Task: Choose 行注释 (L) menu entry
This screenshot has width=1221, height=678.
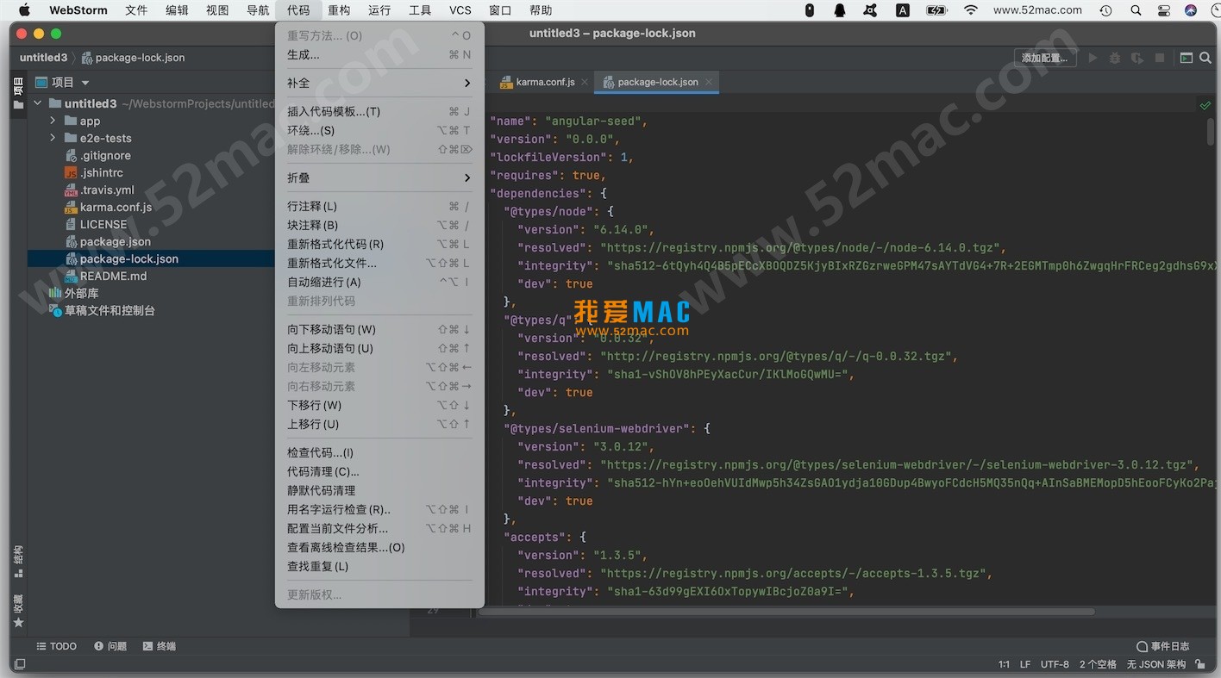Action: [379, 206]
